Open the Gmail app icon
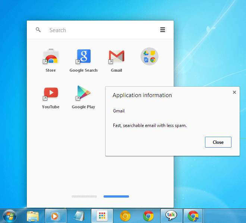This screenshot has width=246, height=223. coord(116,57)
